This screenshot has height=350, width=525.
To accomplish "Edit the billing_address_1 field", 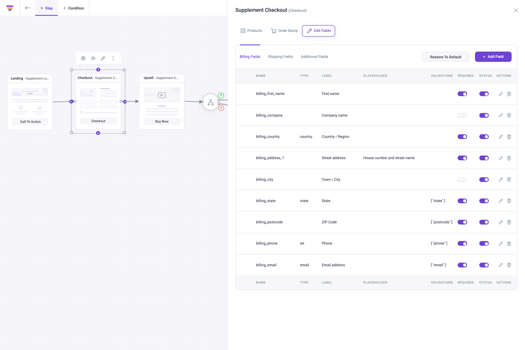I will 500,158.
